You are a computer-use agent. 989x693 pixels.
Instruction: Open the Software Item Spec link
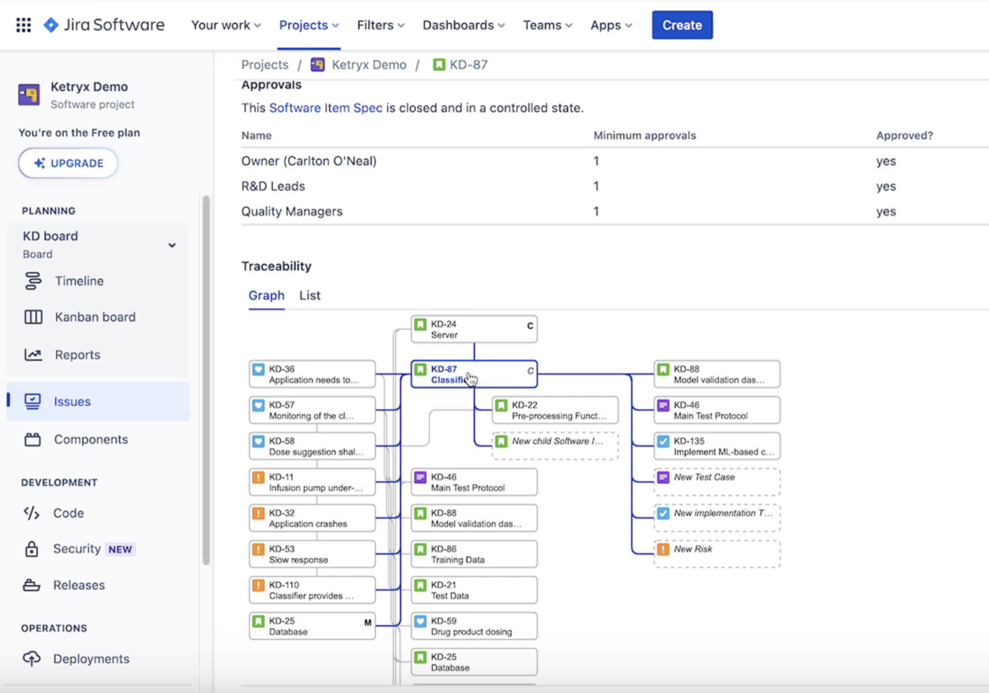(326, 108)
